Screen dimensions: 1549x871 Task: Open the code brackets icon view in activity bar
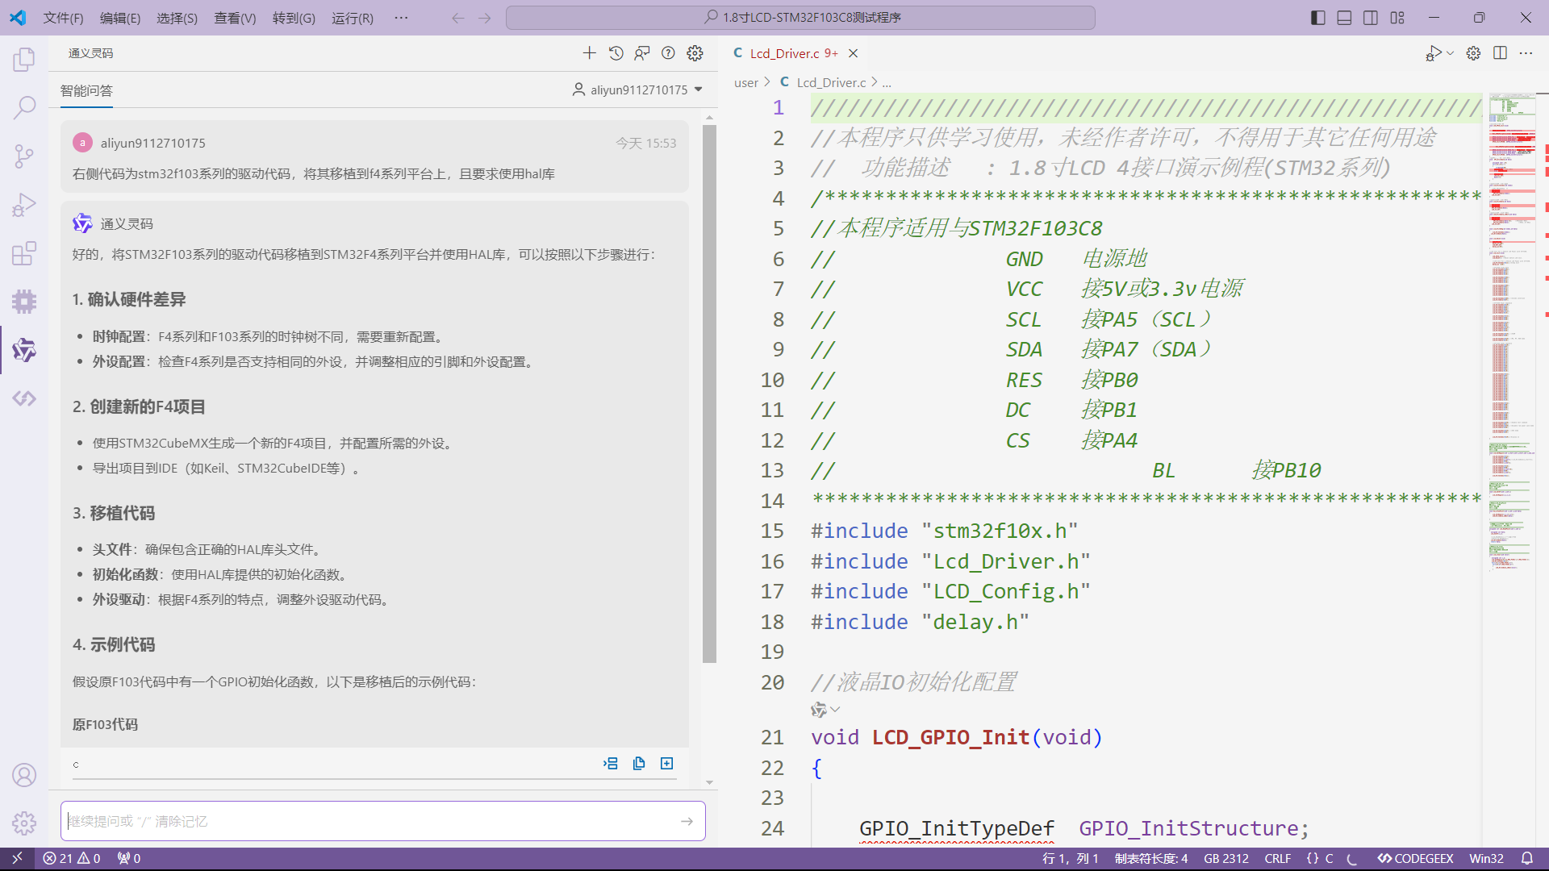pyautogui.click(x=24, y=398)
